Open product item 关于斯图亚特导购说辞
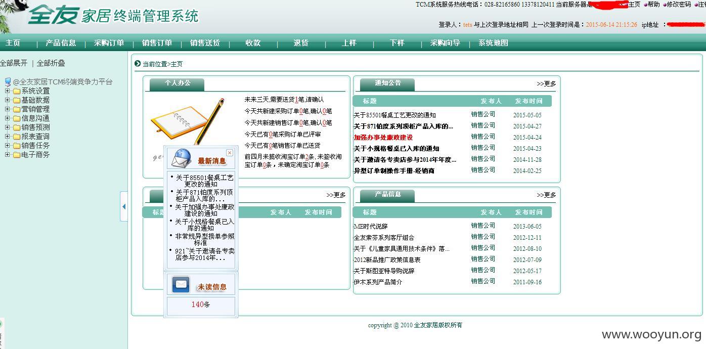 383,271
